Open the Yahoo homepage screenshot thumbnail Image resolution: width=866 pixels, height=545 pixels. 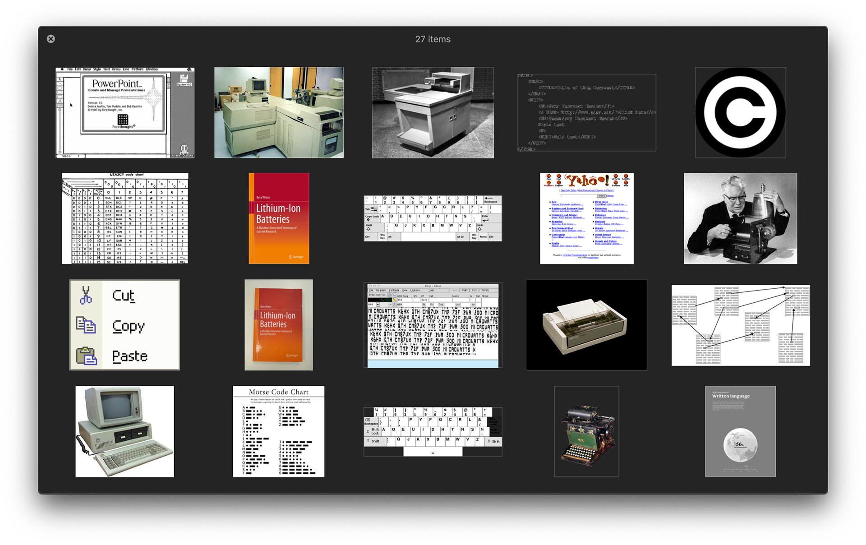(x=586, y=218)
